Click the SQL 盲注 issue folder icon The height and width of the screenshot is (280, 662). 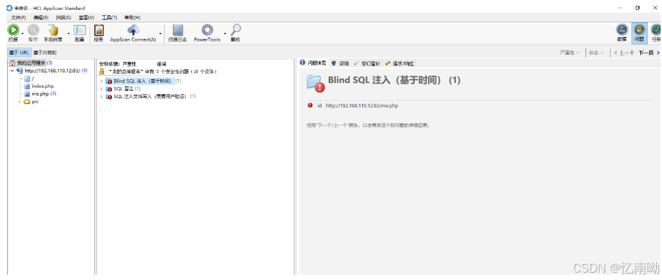tap(109, 89)
